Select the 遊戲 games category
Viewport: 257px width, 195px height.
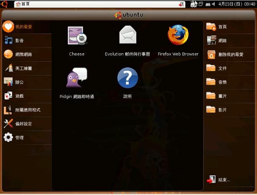click(x=27, y=96)
